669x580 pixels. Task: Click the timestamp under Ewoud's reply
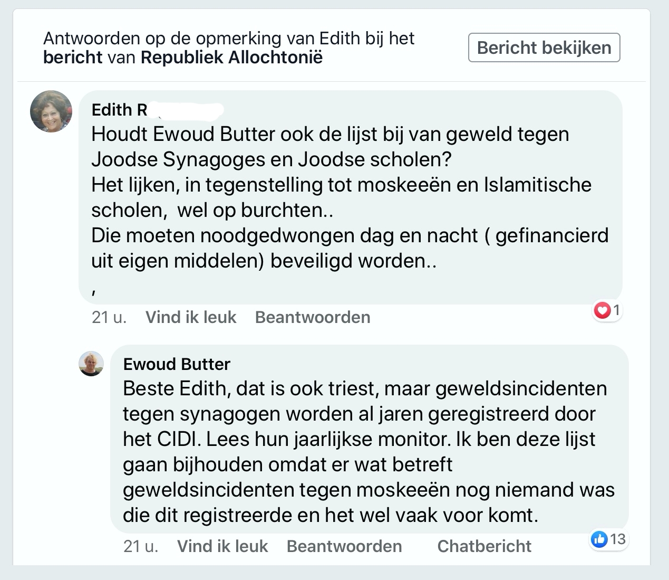(x=141, y=546)
